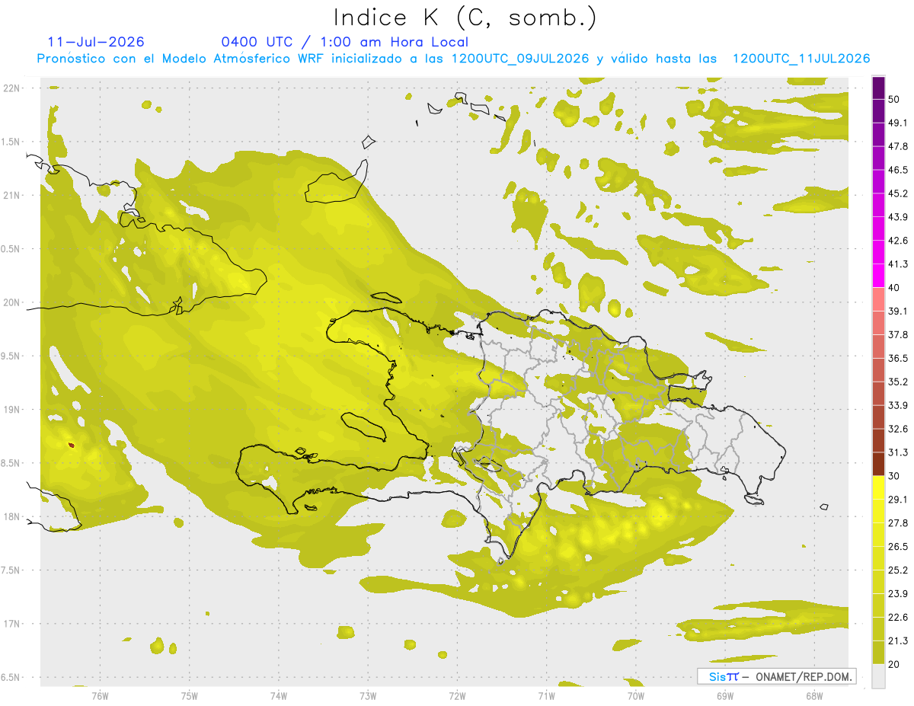Click the '20N' latitude label
The height and width of the screenshot is (706, 914).
(x=11, y=302)
